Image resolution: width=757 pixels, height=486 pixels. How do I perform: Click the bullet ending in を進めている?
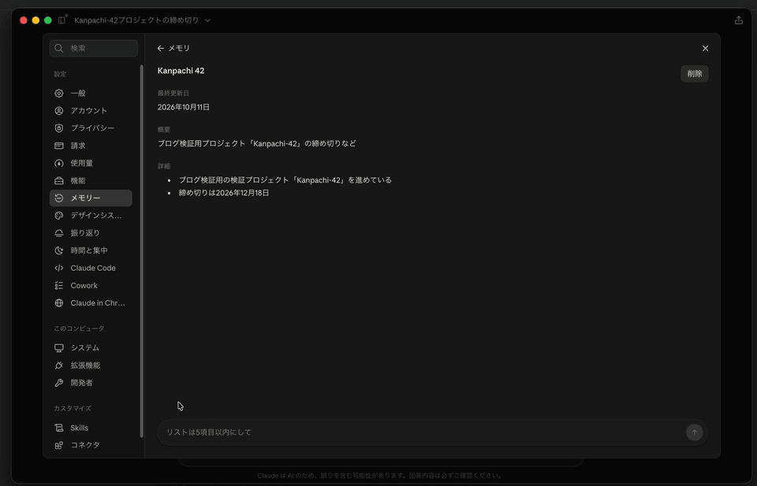[x=285, y=180]
